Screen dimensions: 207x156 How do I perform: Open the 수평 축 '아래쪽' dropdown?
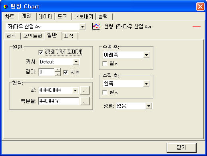pyautogui.click(x=146, y=55)
